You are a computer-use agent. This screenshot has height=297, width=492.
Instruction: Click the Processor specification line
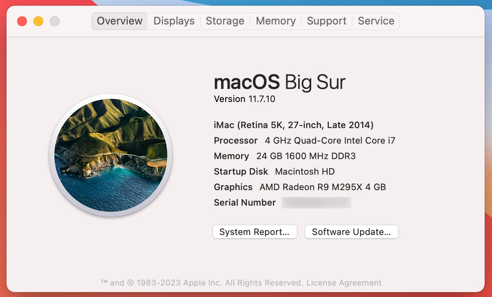pyautogui.click(x=304, y=141)
